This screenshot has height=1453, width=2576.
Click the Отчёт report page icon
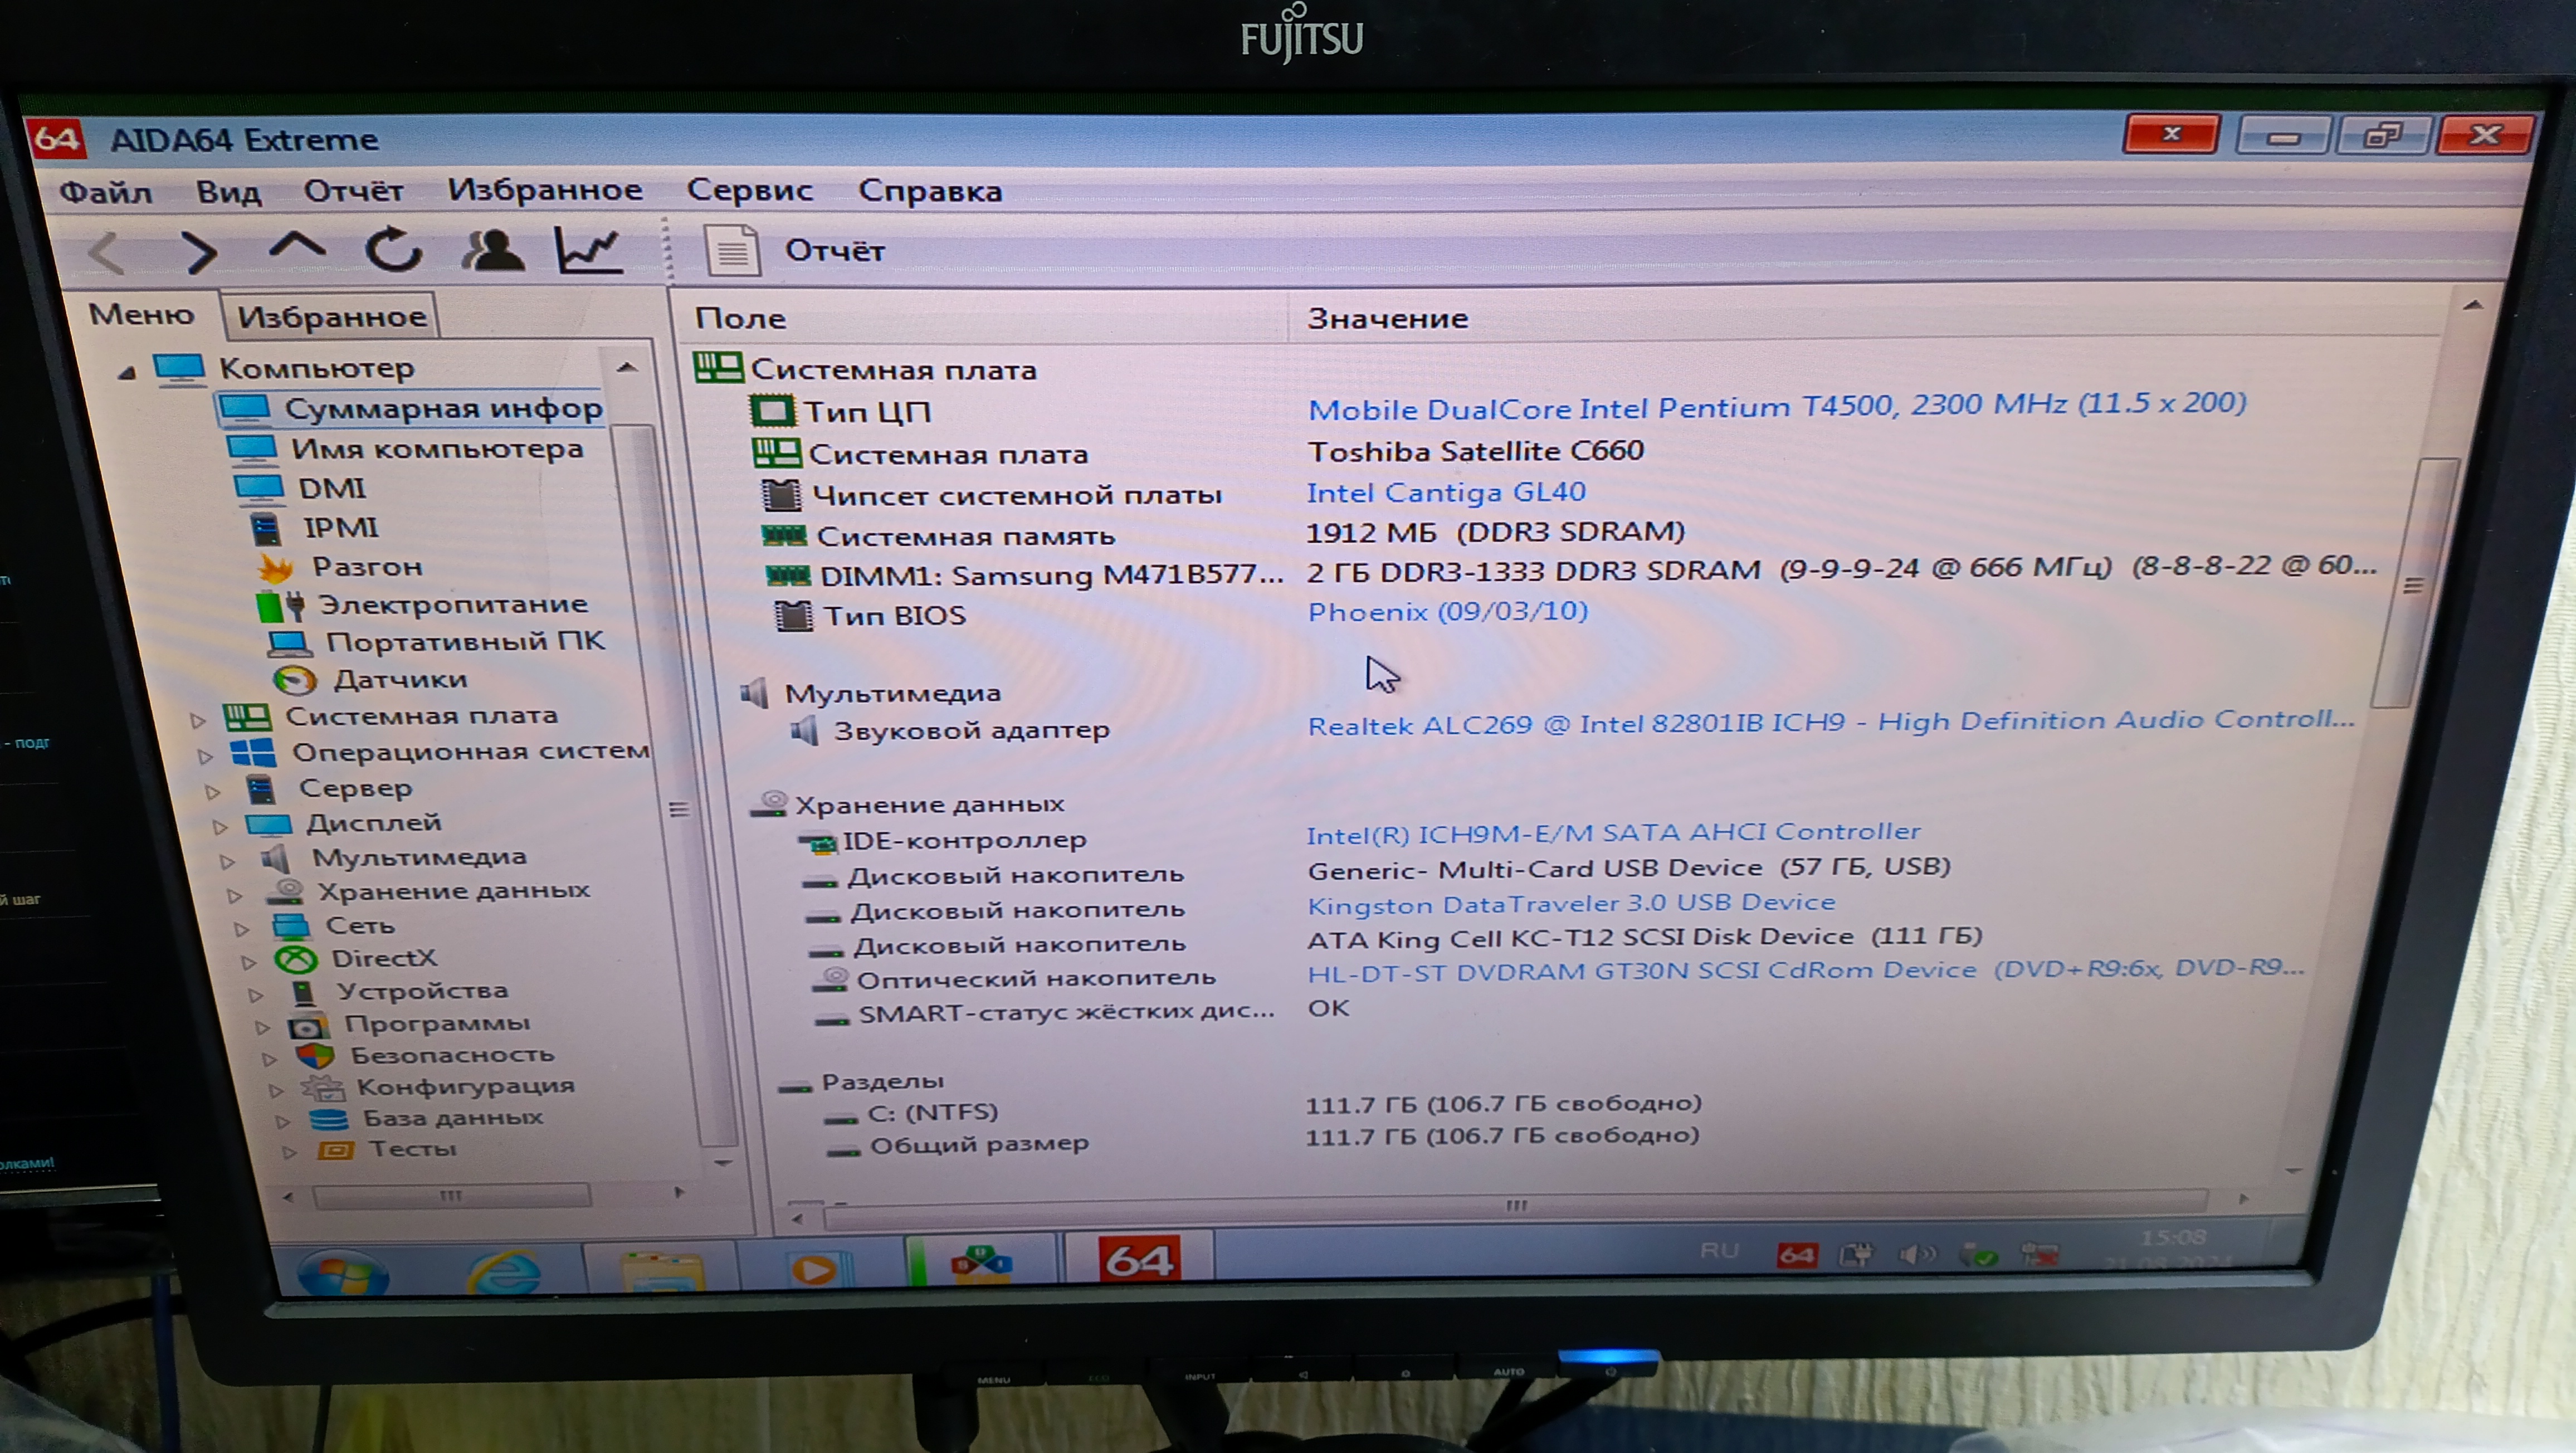[x=732, y=250]
